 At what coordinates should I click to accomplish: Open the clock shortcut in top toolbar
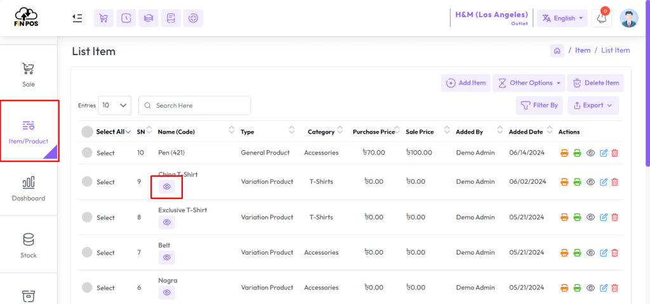pos(126,18)
